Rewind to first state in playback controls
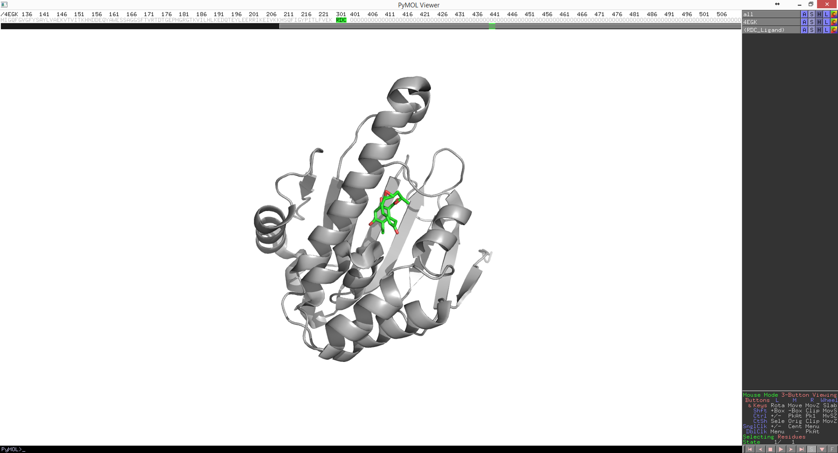Viewport: 838px width, 453px height. (x=750, y=449)
